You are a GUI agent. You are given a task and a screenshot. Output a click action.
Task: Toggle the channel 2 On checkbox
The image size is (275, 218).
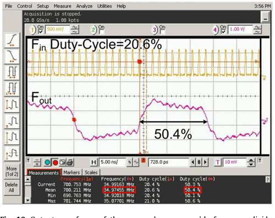pyautogui.click(x=101, y=32)
